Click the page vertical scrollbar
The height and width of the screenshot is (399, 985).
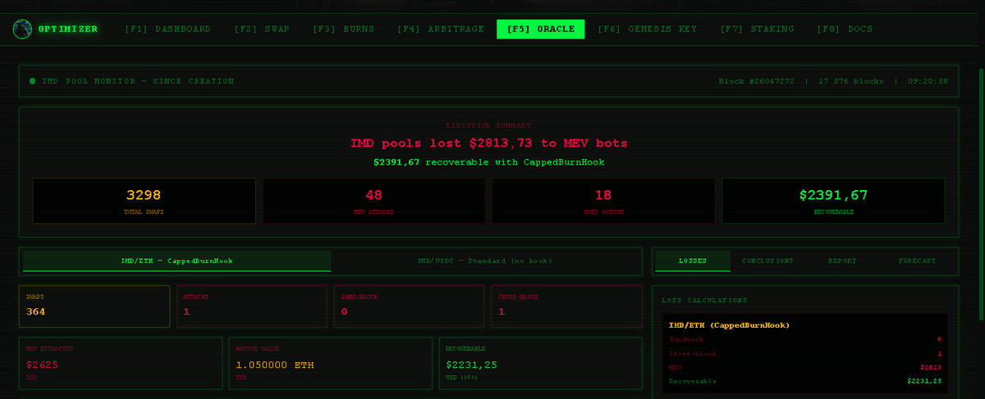(x=981, y=193)
